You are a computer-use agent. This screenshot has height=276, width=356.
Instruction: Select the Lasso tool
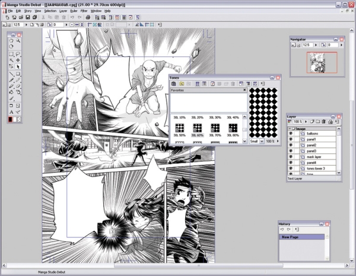(x=18, y=54)
